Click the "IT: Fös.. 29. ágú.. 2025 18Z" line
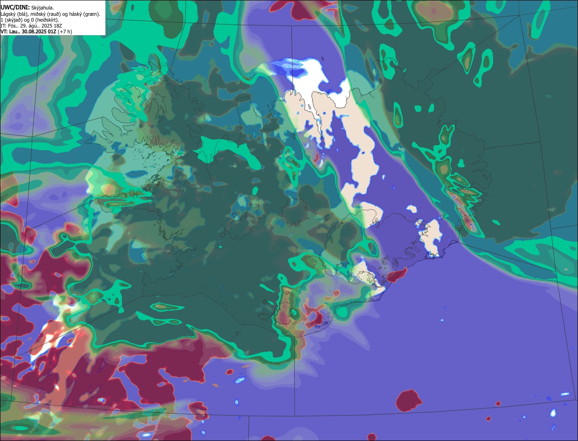The width and height of the screenshot is (578, 441). pos(30,26)
